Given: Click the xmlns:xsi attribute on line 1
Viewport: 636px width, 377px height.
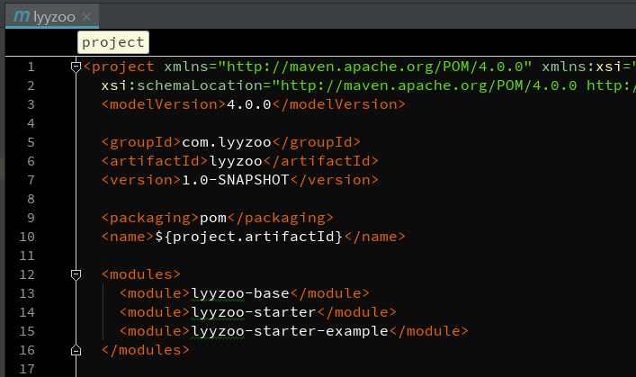Looking at the screenshot, I should pos(582,67).
